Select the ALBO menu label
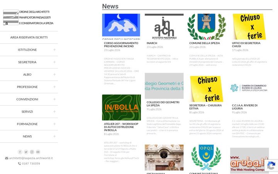Viewport: 278px width, 174px height. tap(27, 74)
